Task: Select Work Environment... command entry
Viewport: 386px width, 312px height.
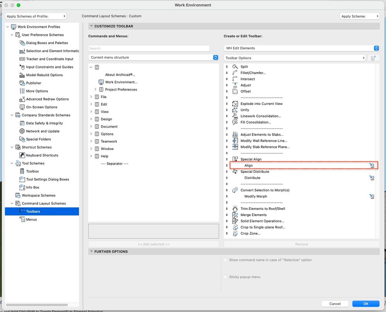Action: 121,82
